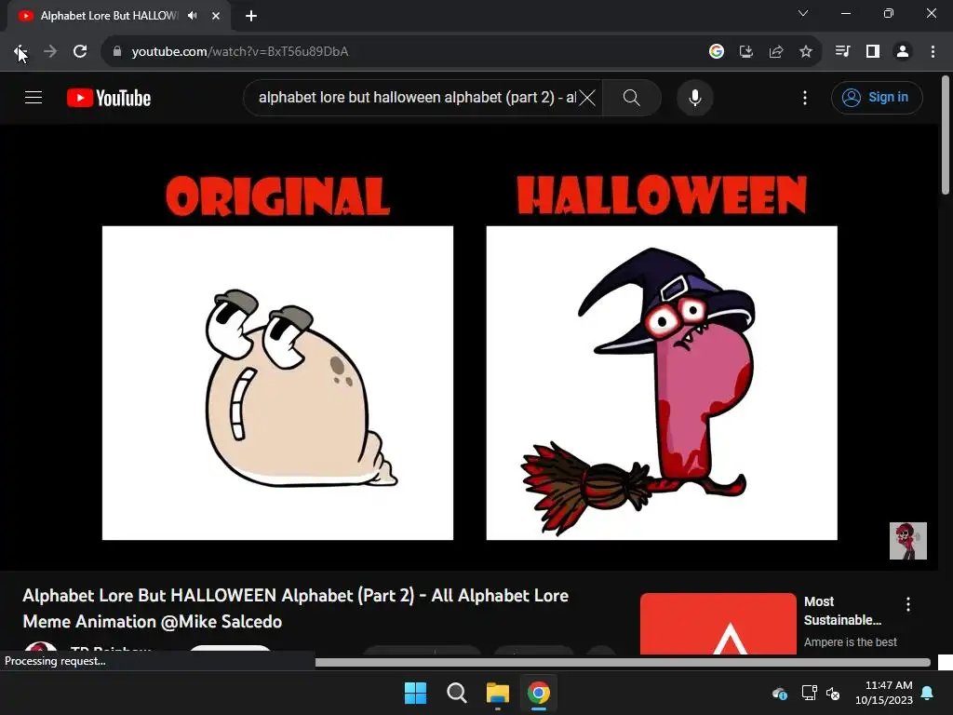The image size is (953, 715).
Task: Run the search with the magnifier button
Action: 632,97
